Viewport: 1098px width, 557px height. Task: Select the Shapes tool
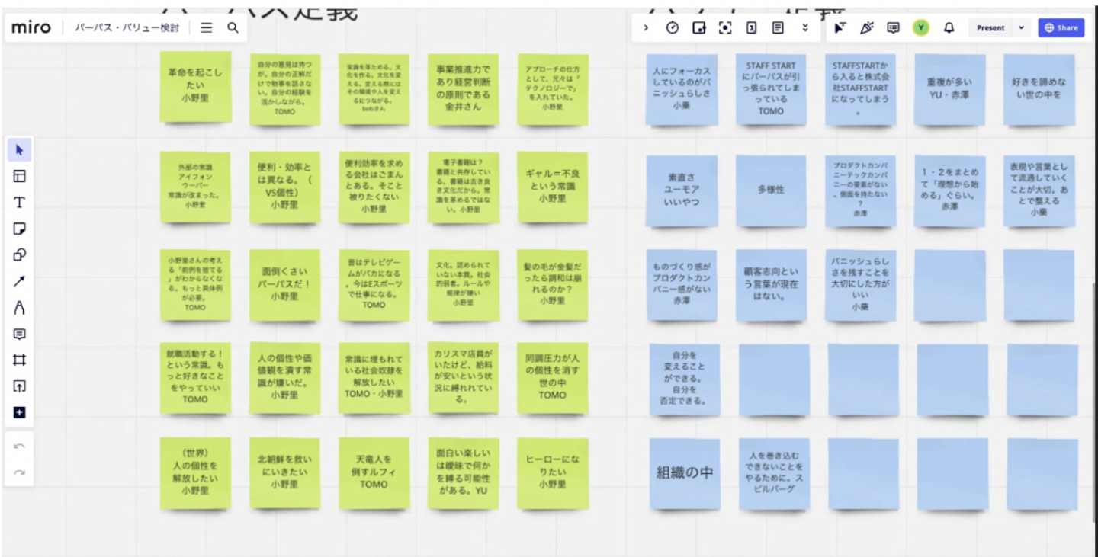[x=19, y=255]
